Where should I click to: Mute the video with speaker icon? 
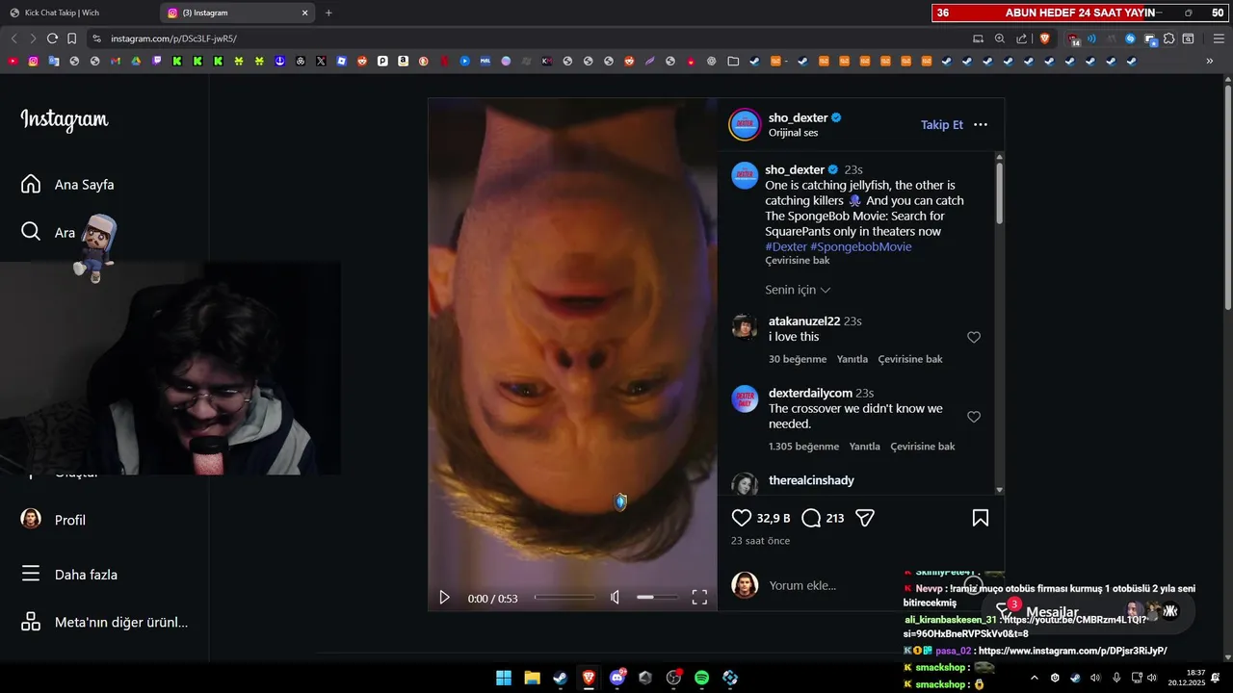pos(616,598)
